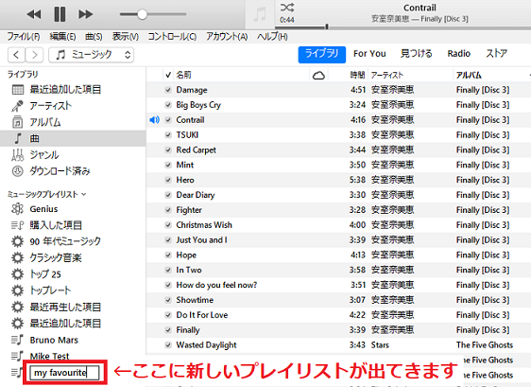Open the 購入した項目 playlist icon

click(x=18, y=225)
